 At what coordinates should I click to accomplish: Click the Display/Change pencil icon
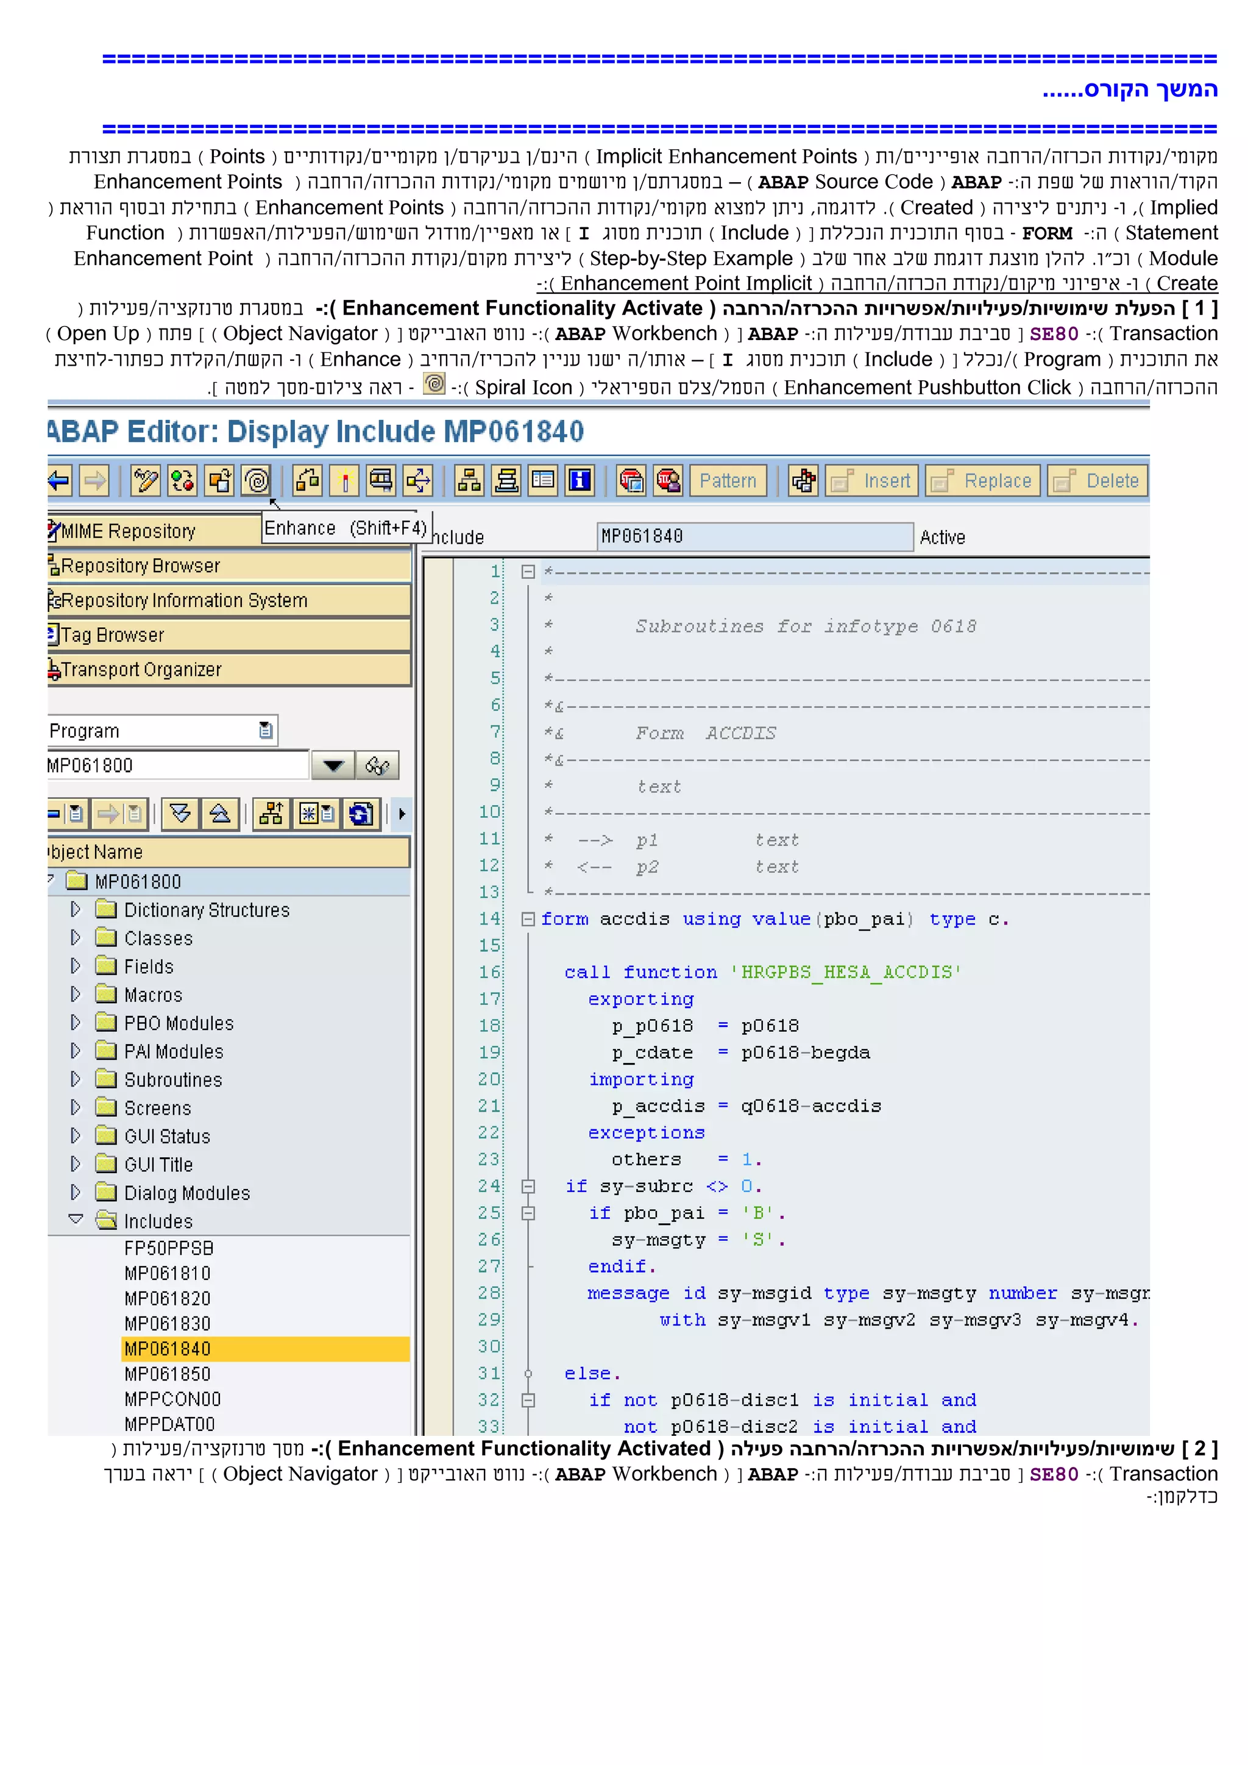pyautogui.click(x=145, y=481)
